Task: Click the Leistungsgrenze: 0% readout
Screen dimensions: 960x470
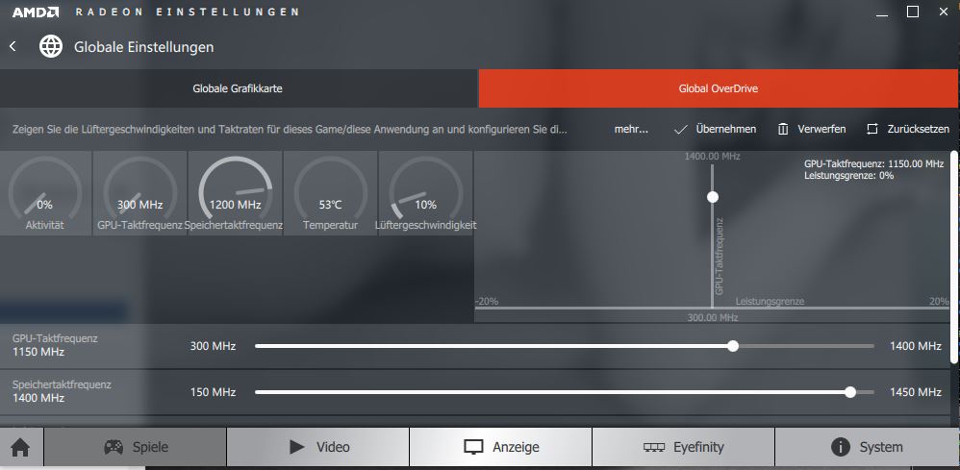Action: [x=848, y=176]
